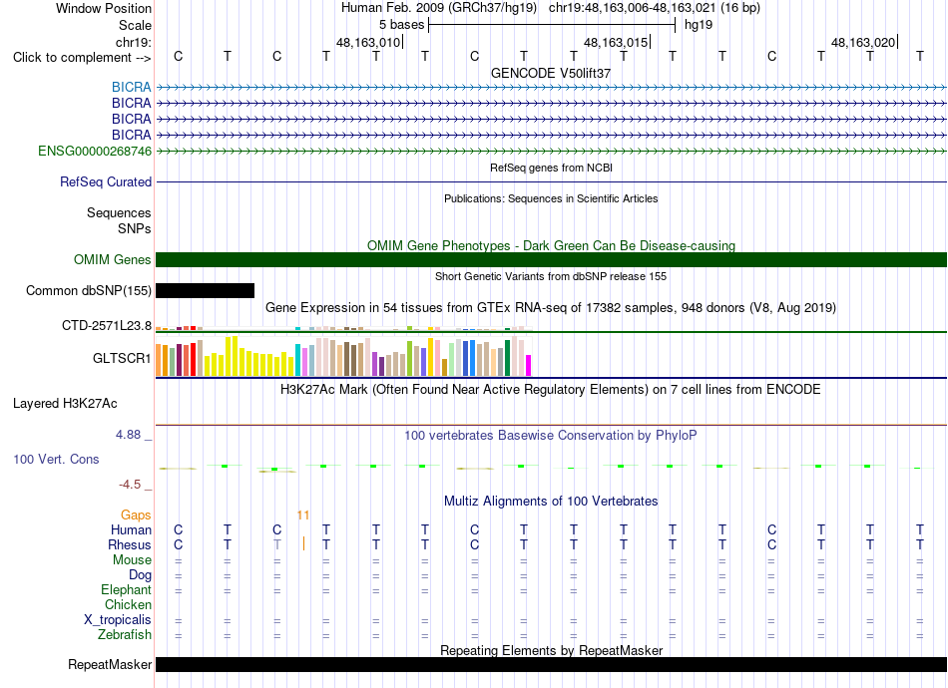Select the chr19:48,163,006-48,163,021 (16 bp) position text
This screenshot has height=688, width=948.
655,8
